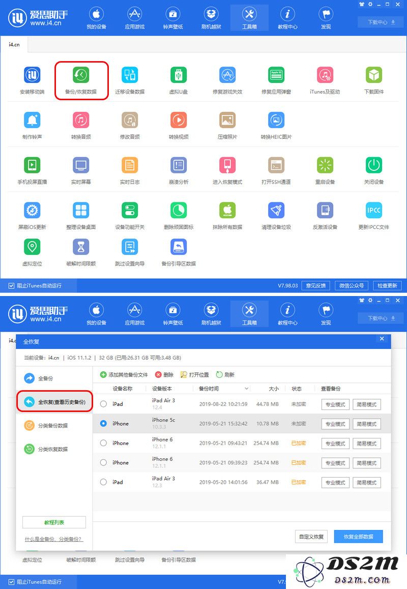Go to 铃声壁纸 in upper window
The width and height of the screenshot is (407, 589).
point(173,18)
